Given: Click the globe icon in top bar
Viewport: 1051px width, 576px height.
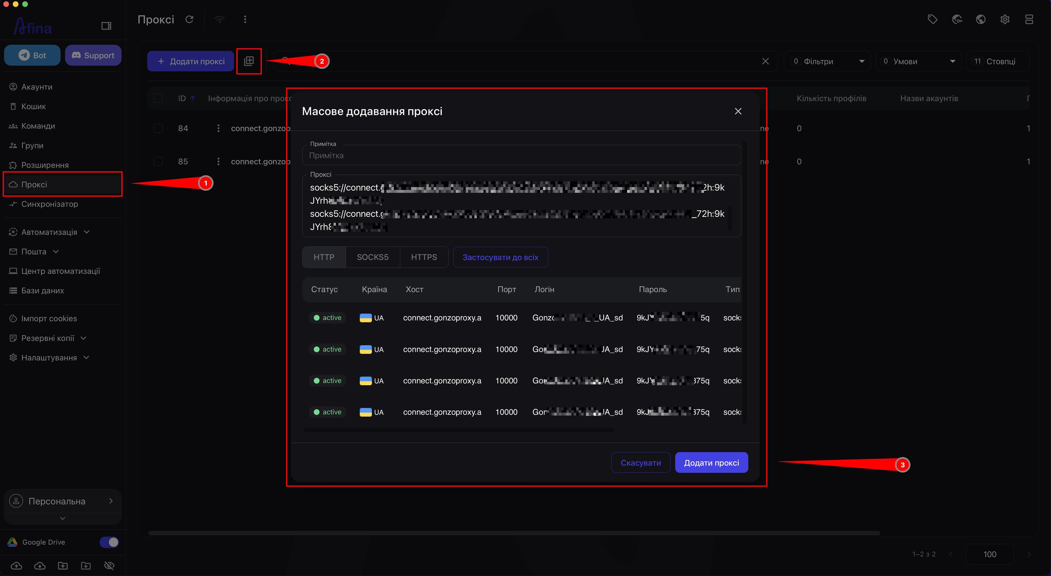Looking at the screenshot, I should 981,19.
